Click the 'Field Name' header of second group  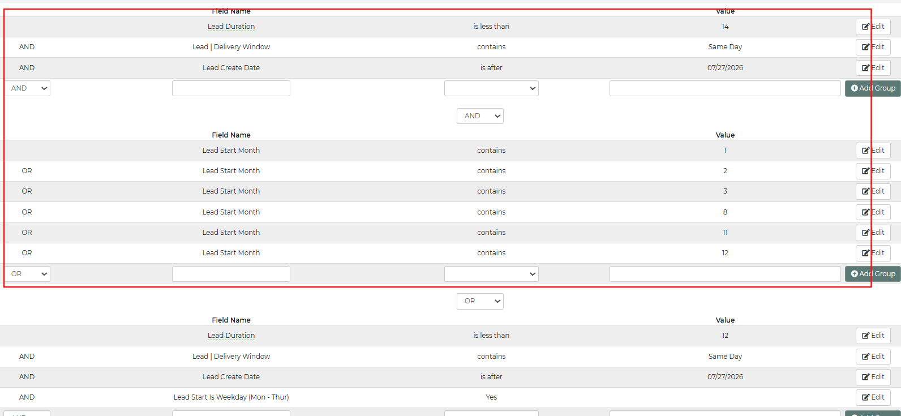(231, 135)
